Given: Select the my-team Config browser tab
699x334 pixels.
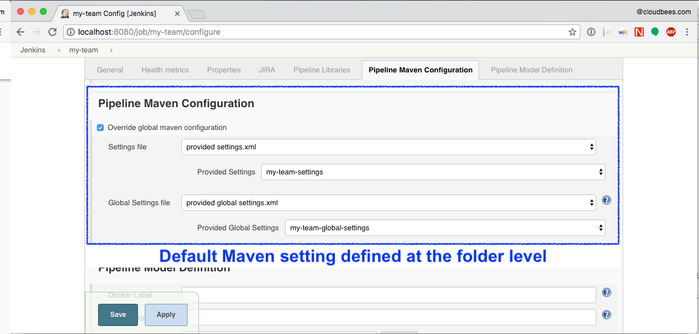Looking at the screenshot, I should [x=120, y=13].
